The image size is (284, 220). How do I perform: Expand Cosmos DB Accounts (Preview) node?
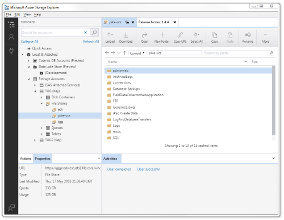28,61
